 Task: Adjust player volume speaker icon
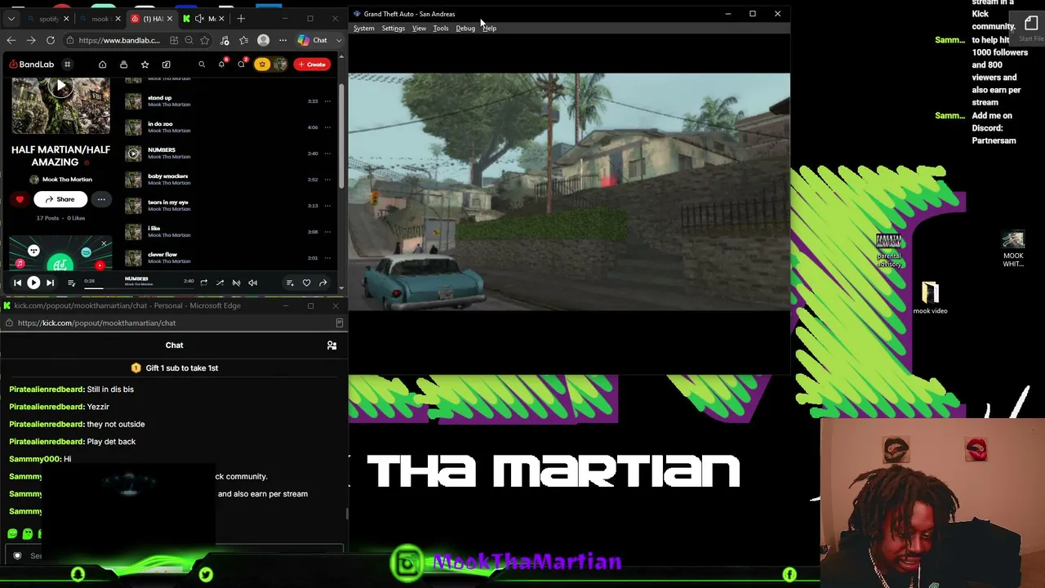[x=252, y=283]
